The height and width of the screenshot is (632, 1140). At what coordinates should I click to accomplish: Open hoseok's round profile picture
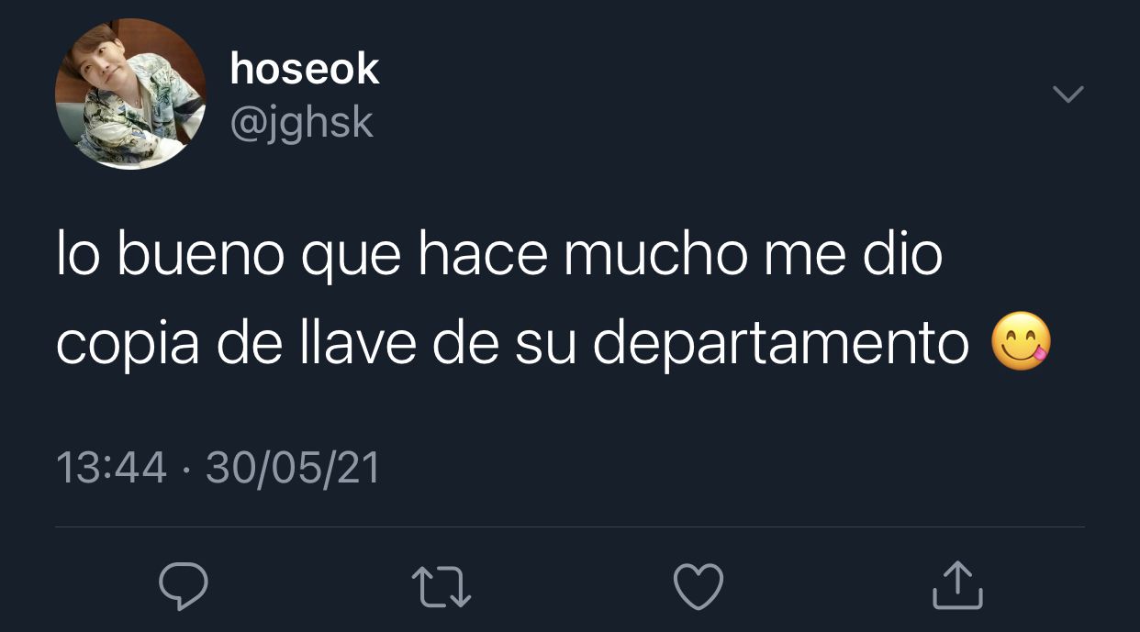[130, 94]
